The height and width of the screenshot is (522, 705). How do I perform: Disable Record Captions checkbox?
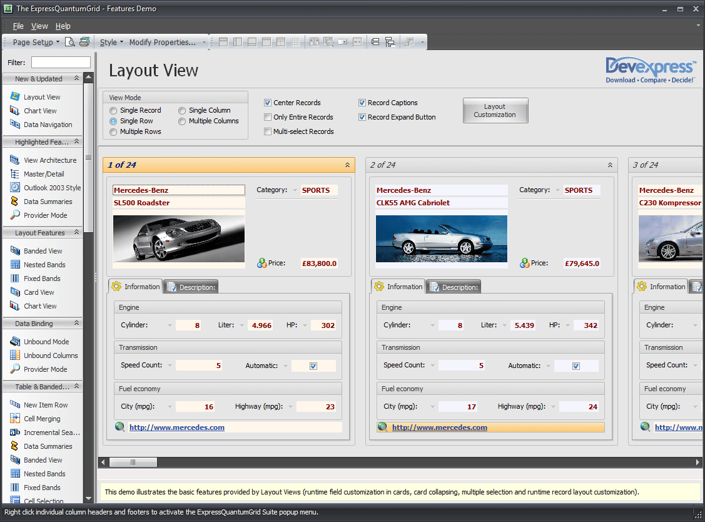click(x=362, y=103)
